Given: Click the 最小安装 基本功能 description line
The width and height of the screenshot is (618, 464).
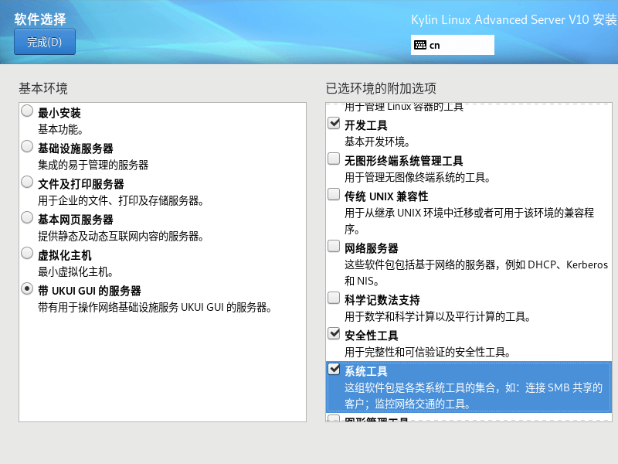Looking at the screenshot, I should [61, 129].
